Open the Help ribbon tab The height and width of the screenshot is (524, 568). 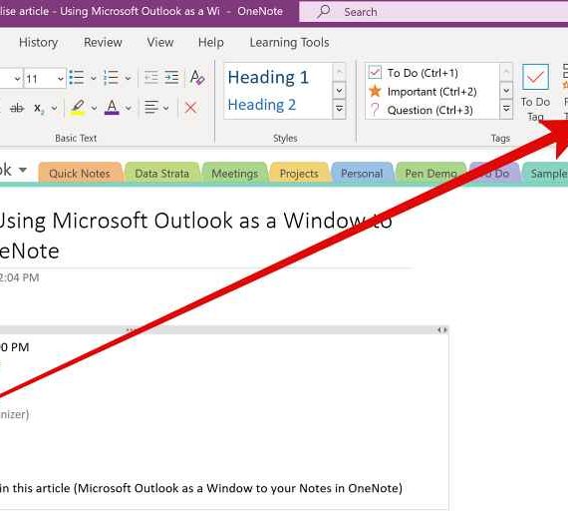pyautogui.click(x=211, y=43)
